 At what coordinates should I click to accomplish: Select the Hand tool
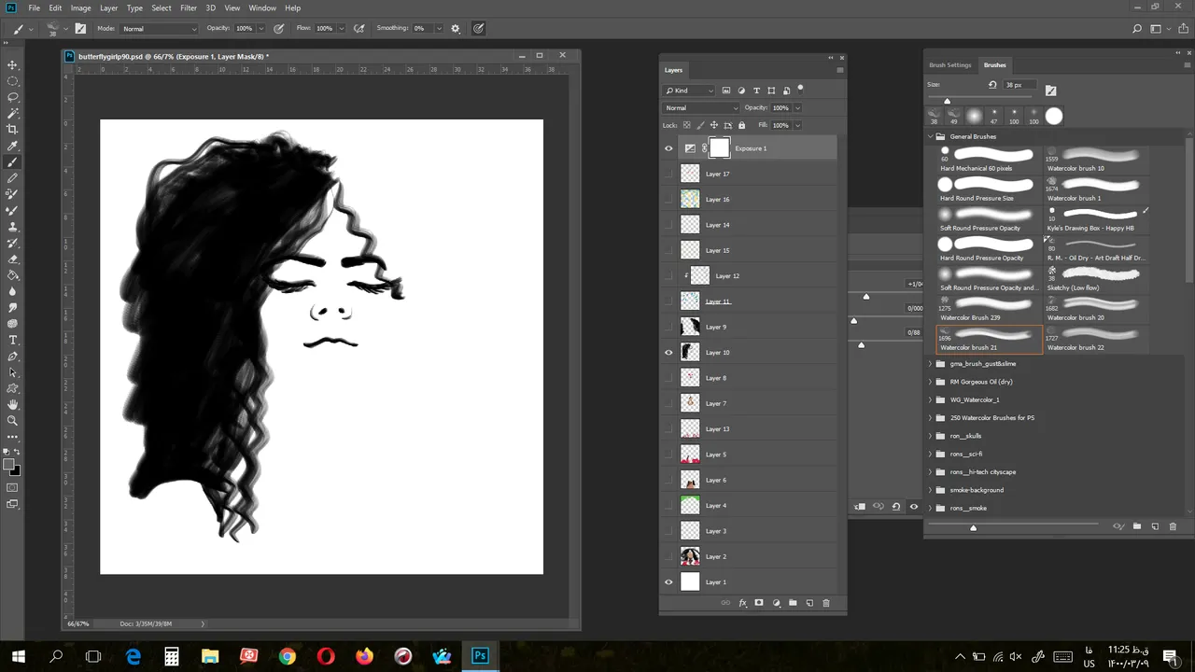(13, 404)
